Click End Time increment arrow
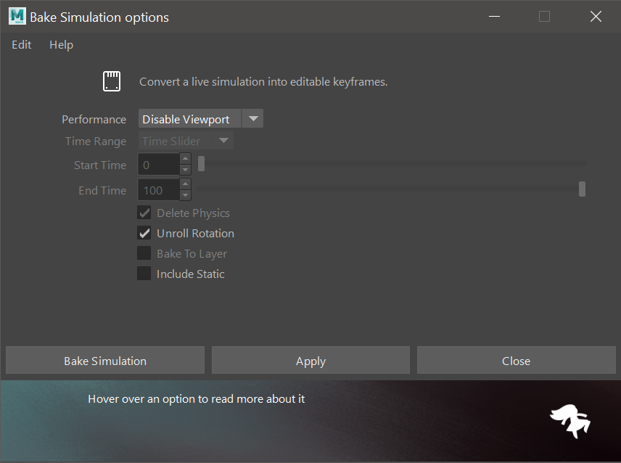The image size is (621, 463). [185, 185]
